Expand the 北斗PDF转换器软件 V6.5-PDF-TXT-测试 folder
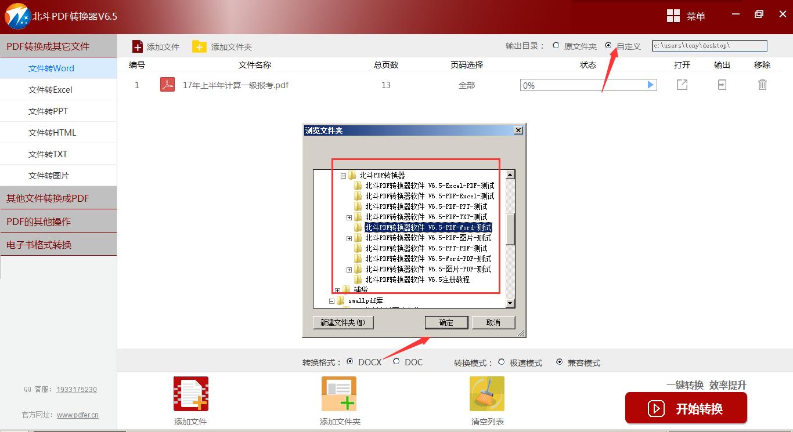 coord(348,217)
